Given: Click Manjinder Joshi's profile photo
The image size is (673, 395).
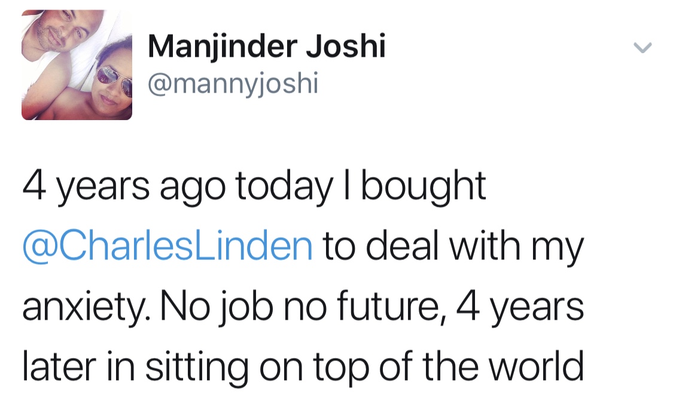Looking at the screenshot, I should pos(77,65).
